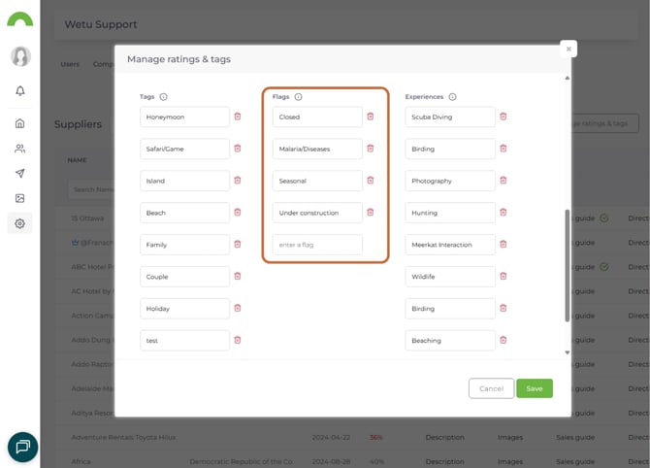This screenshot has height=468, width=650.
Task: Edit the Beaching experience field
Action: click(450, 341)
